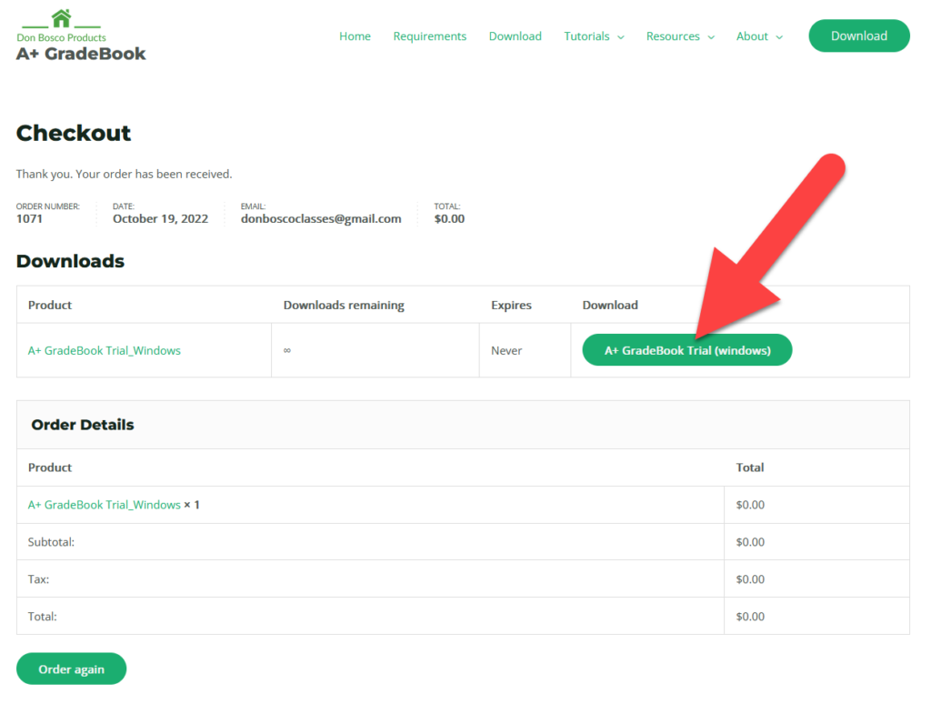Click the green Download header button

tap(859, 35)
